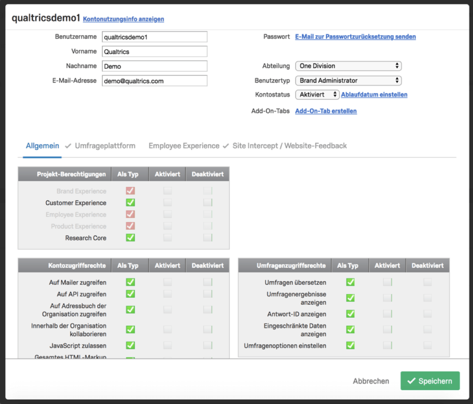Screen dimensions: 473x404
Task: Open Kontonutzungsinfo anzeigen link
Action: point(124,19)
